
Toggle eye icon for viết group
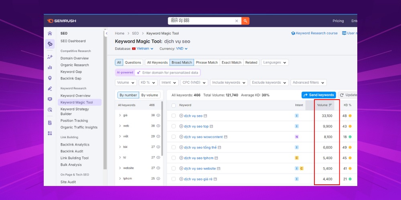pos(158,136)
